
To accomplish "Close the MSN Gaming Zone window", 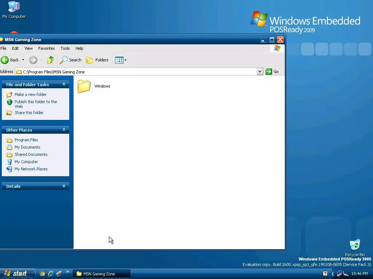I will click(280, 40).
